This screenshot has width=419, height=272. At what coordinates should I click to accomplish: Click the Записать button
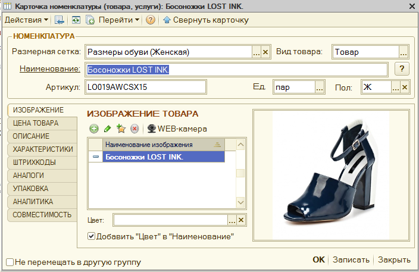351,260
